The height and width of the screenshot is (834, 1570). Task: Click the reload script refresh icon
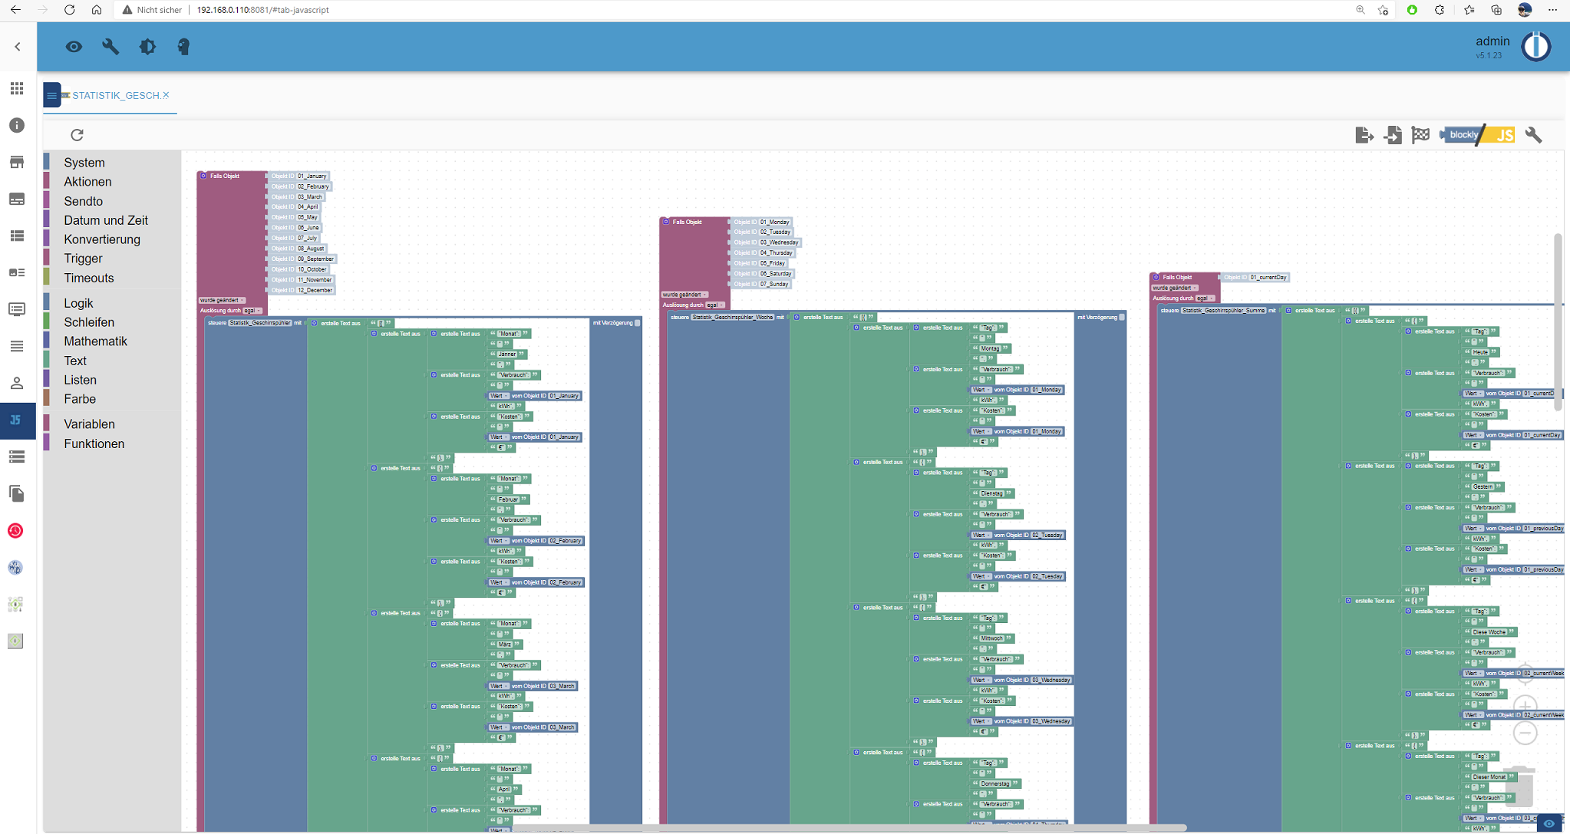point(77,135)
